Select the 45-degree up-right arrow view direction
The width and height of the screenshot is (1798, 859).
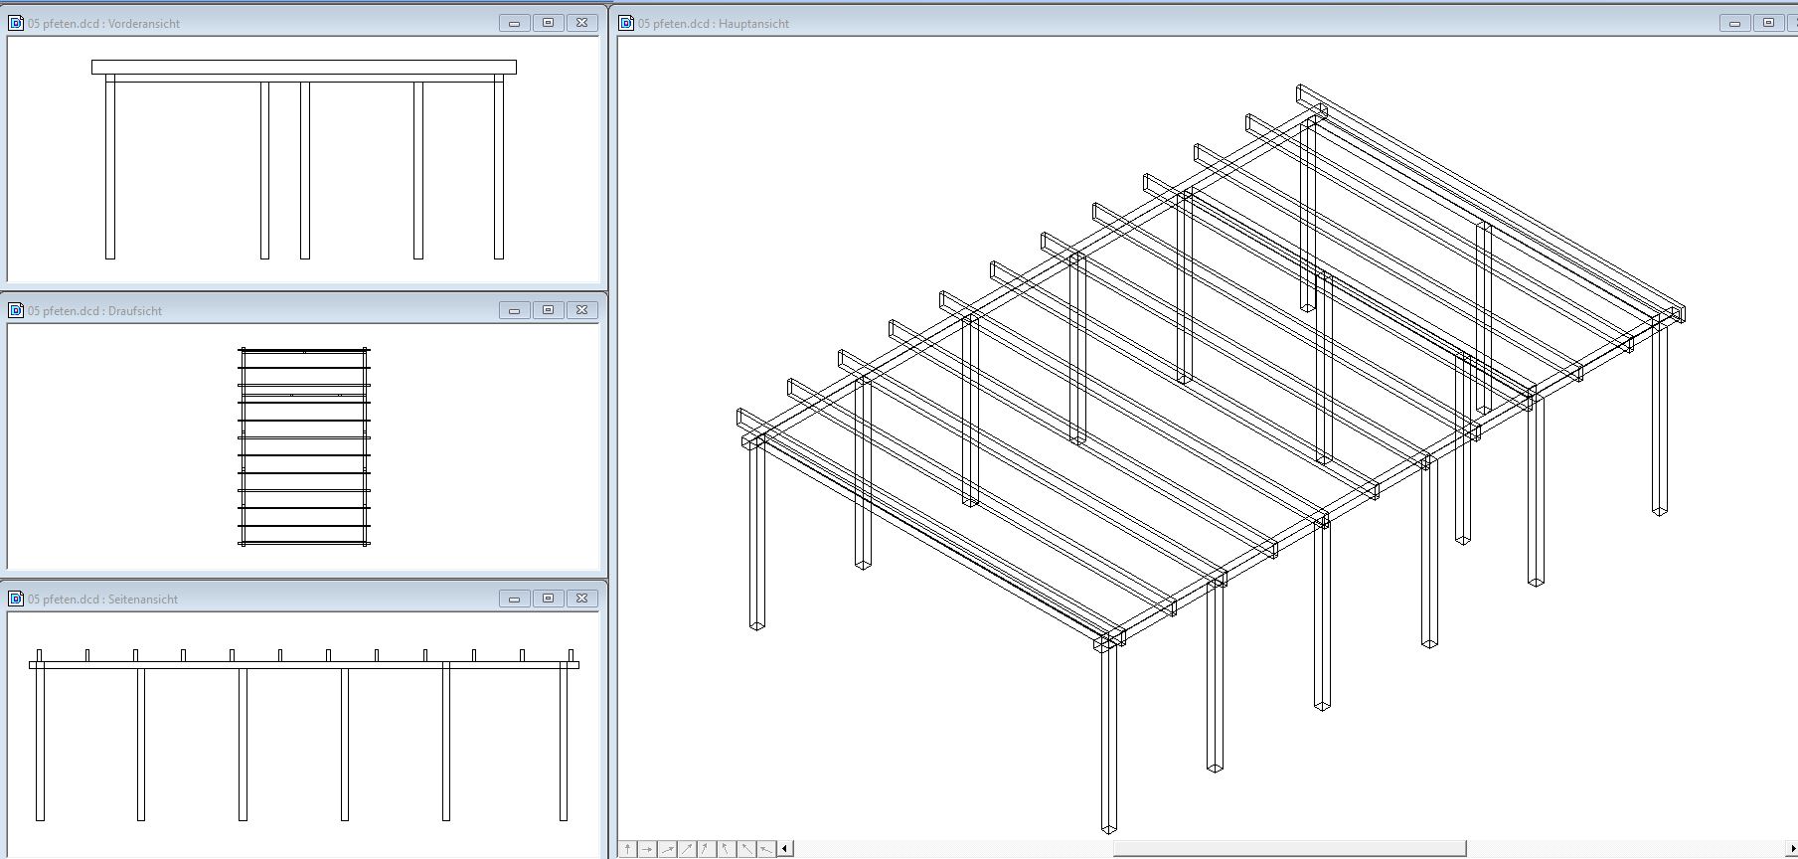click(687, 849)
